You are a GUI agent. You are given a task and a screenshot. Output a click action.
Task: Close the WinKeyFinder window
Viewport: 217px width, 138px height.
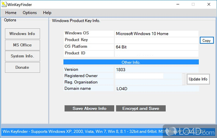209,4
